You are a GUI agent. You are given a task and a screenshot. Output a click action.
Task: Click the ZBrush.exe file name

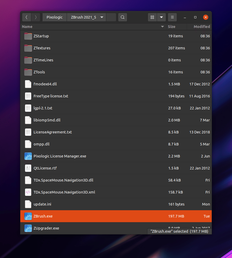[x=43, y=216]
